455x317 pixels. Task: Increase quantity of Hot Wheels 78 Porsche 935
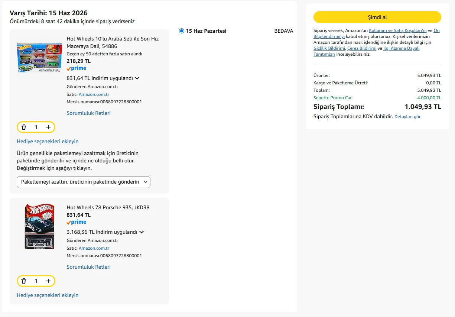click(x=48, y=281)
